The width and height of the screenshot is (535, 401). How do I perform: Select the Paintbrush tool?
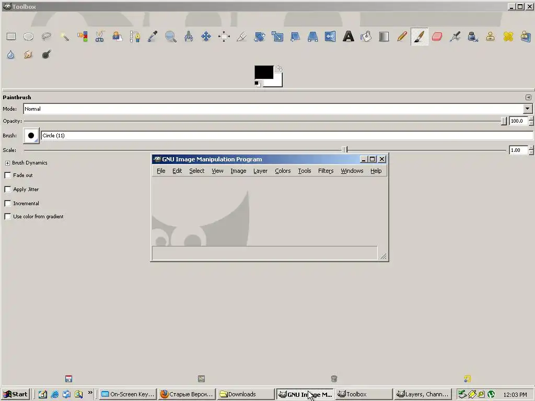[420, 37]
